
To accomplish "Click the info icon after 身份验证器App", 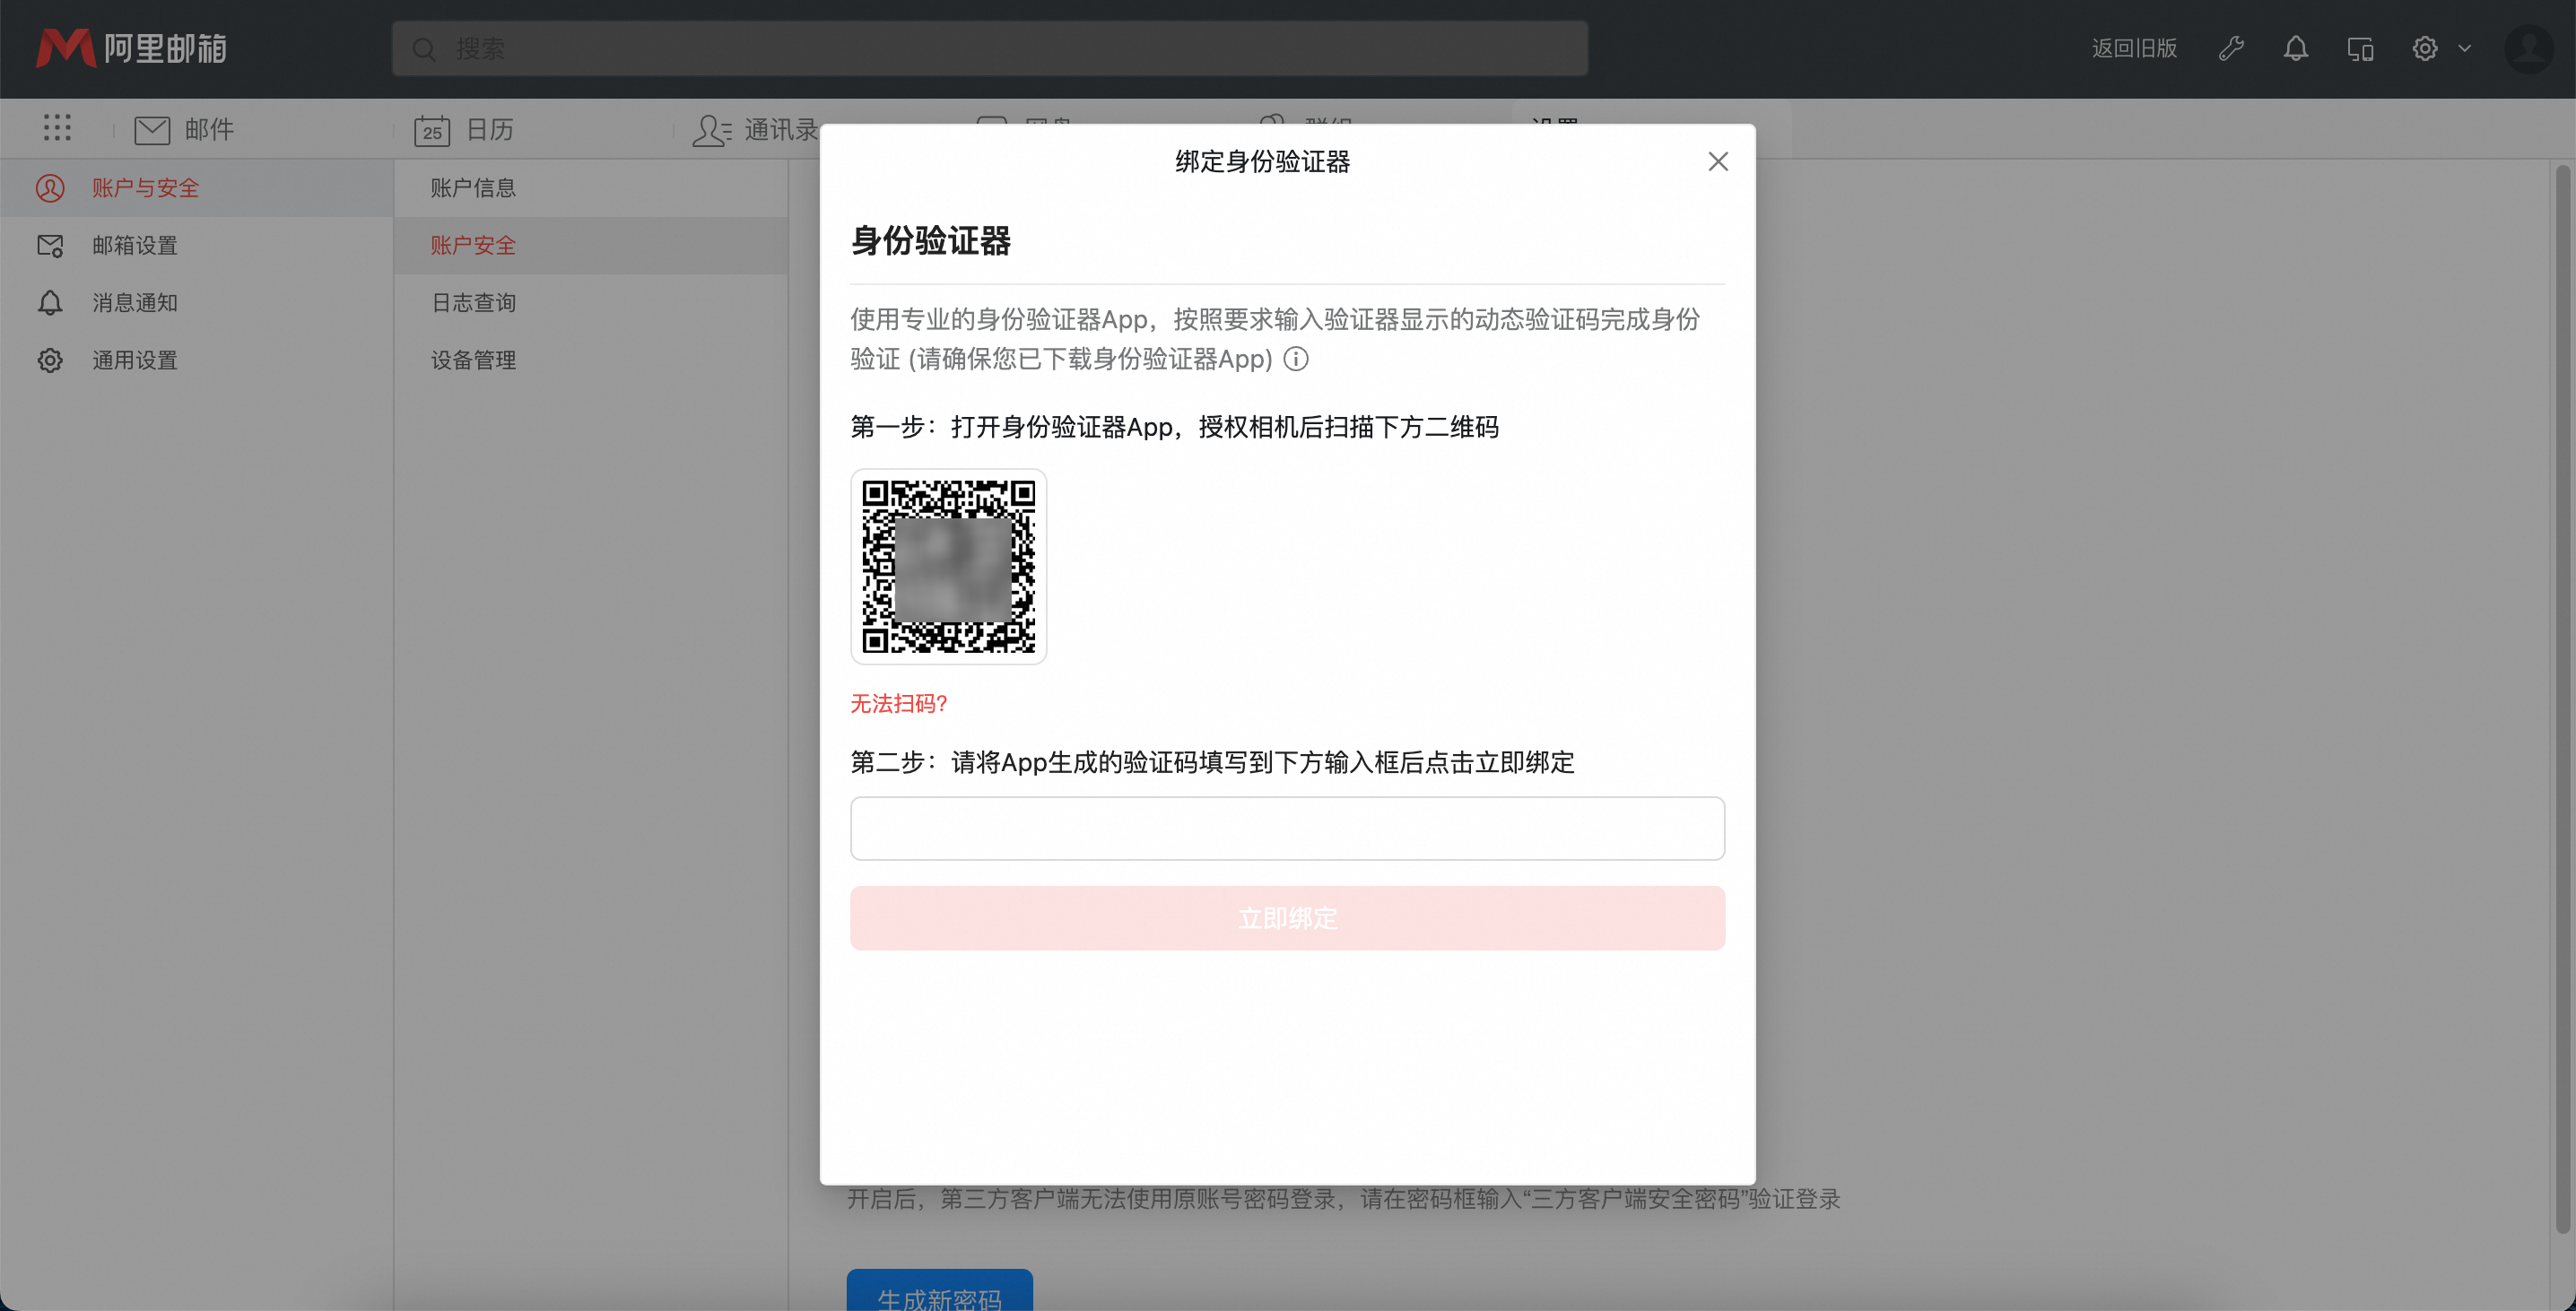I will point(1296,359).
